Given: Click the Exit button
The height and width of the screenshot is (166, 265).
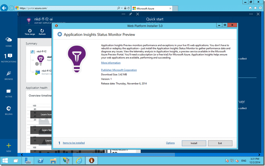Looking at the screenshot, I should pos(220,143).
